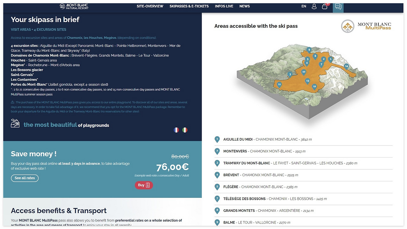Click map pin number 13
Viewport: 407px width, 229px height.
pyautogui.click(x=307, y=81)
